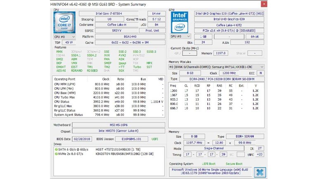
Task: Click the Coffee Lake-H codename field
Action: coord(116,25)
